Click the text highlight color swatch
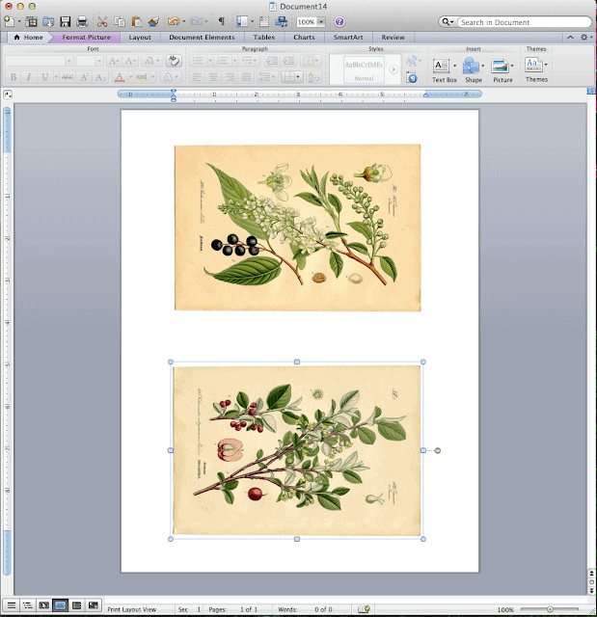Image resolution: width=597 pixels, height=617 pixels. pyautogui.click(x=141, y=77)
